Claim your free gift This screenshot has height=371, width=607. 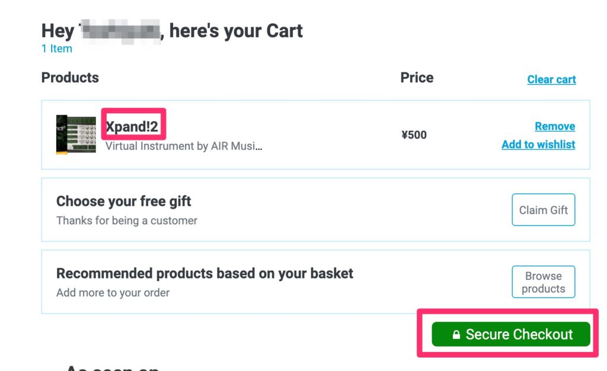[x=543, y=209]
